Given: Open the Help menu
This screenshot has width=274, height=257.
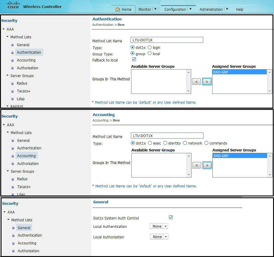Looking at the screenshot, I should [239, 9].
